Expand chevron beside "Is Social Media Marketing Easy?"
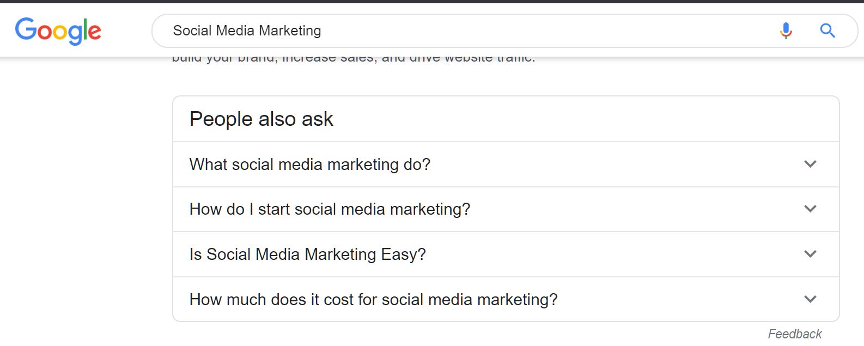 point(810,254)
